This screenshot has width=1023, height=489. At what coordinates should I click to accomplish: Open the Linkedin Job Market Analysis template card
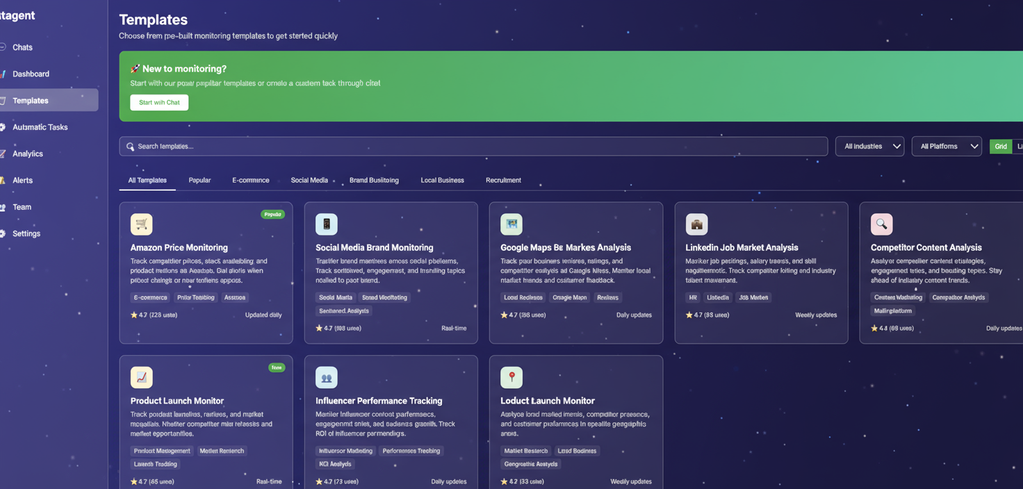761,271
